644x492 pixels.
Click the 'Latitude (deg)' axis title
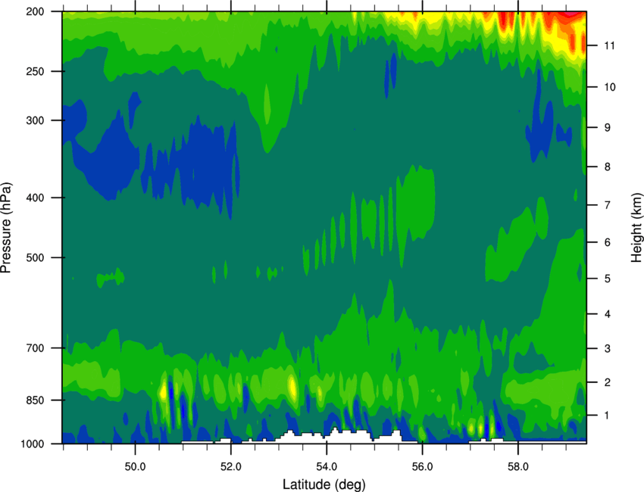324,484
